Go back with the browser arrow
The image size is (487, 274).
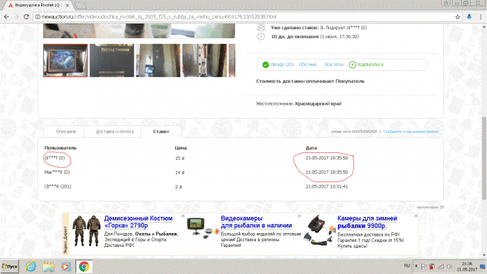(x=6, y=17)
